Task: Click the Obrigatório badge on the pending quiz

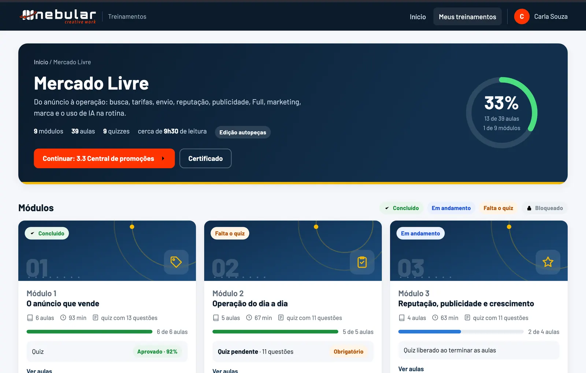Action: (x=349, y=351)
